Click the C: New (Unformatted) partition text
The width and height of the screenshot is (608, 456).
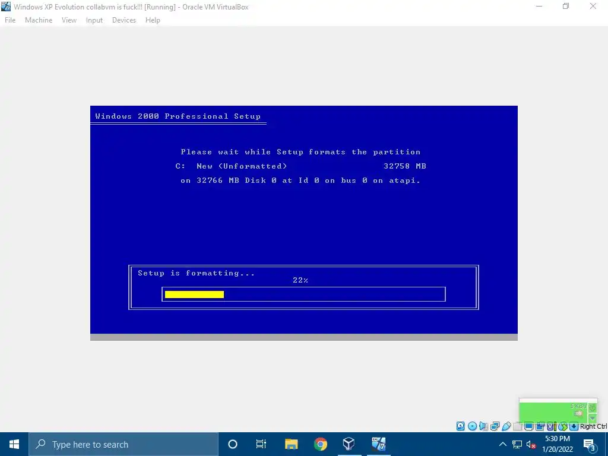[x=231, y=166]
